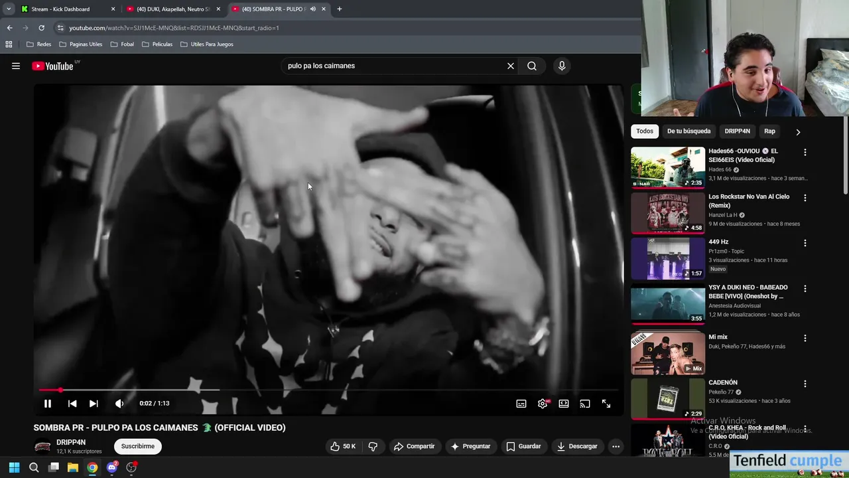Open Chrome from the taskbar

92,467
